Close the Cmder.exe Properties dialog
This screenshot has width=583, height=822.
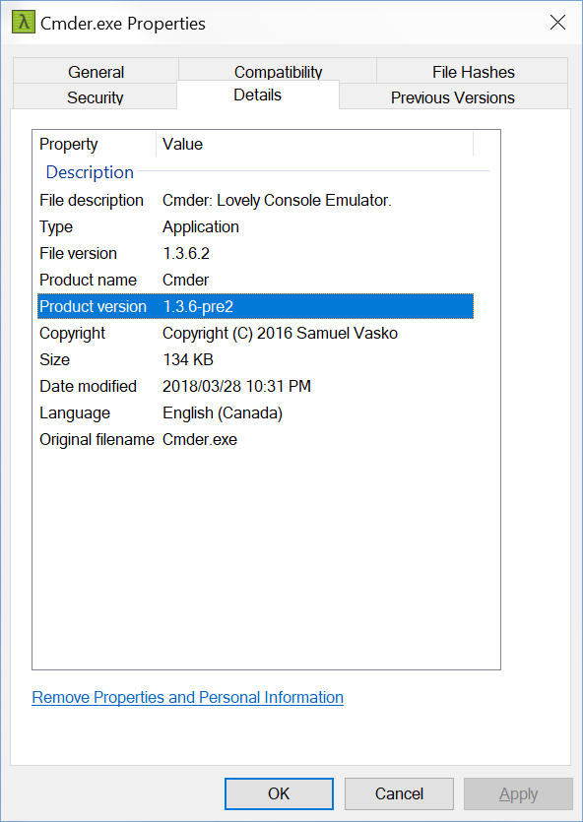click(557, 23)
